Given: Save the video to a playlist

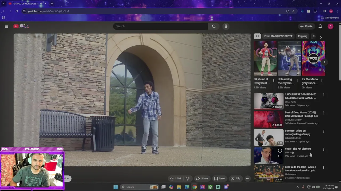Looking at the screenshot, I should pyautogui.click(x=219, y=179).
